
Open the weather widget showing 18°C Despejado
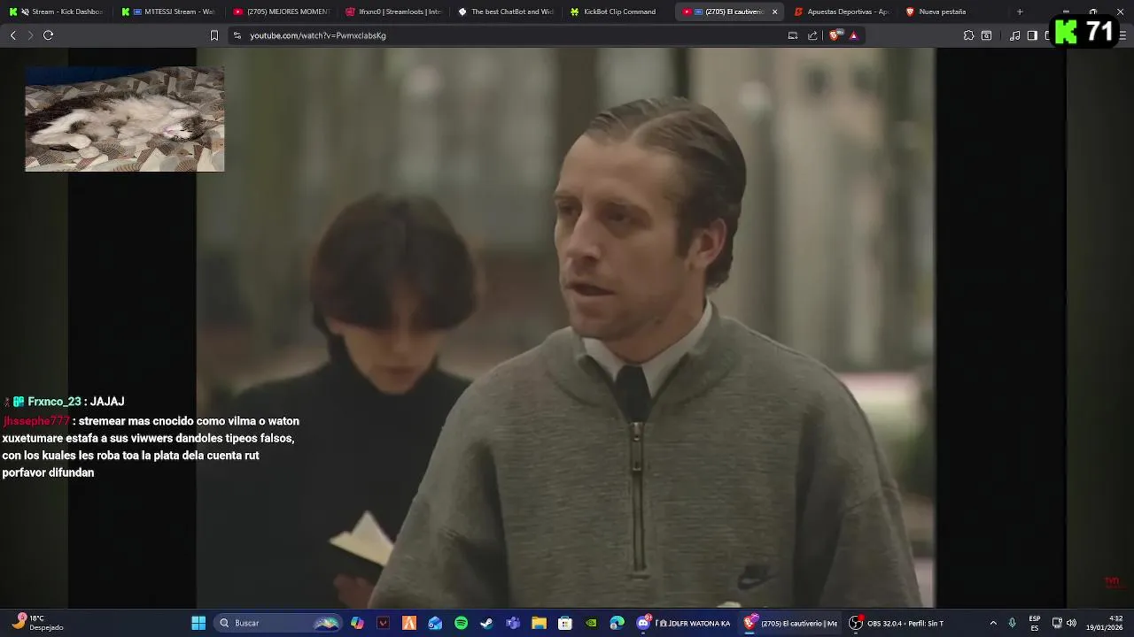[38, 623]
